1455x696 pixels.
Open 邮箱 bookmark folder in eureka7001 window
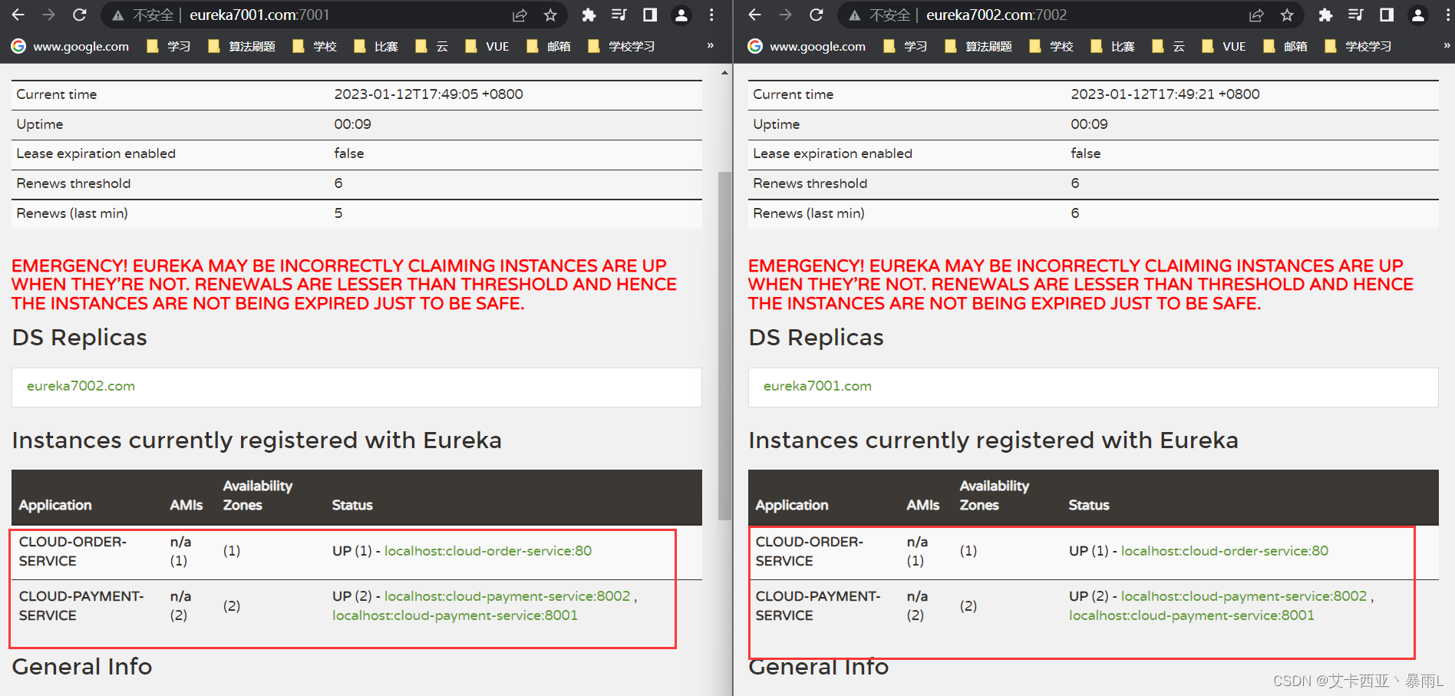[x=549, y=46]
